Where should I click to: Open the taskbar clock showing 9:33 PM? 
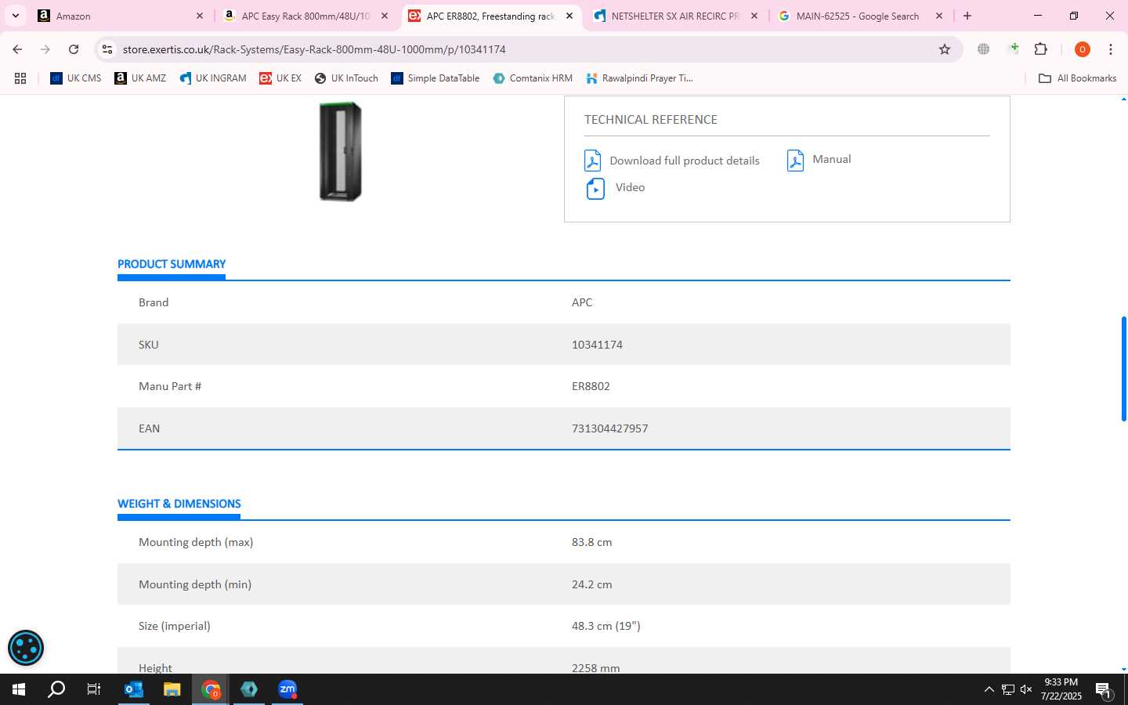(x=1061, y=689)
